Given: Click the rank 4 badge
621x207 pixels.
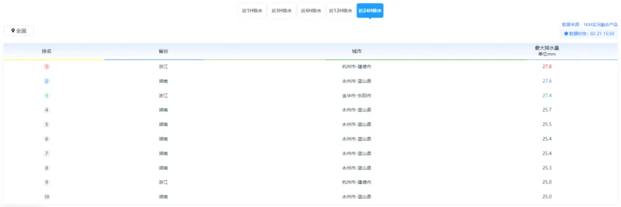Looking at the screenshot, I should 47,110.
